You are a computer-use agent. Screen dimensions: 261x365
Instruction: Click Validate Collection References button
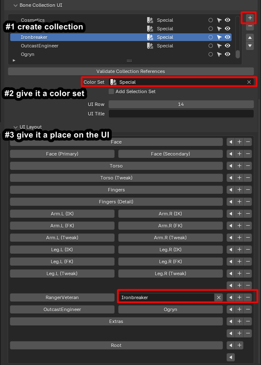click(131, 71)
